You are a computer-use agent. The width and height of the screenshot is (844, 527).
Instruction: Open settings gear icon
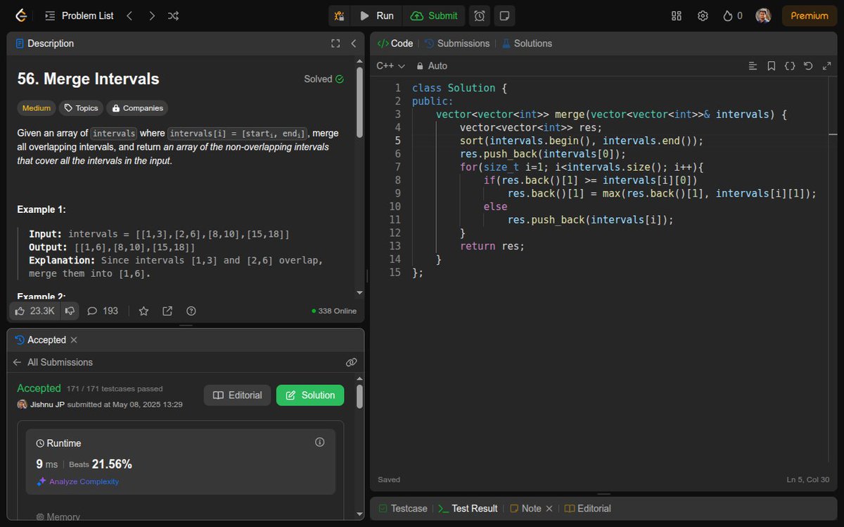pyautogui.click(x=703, y=15)
